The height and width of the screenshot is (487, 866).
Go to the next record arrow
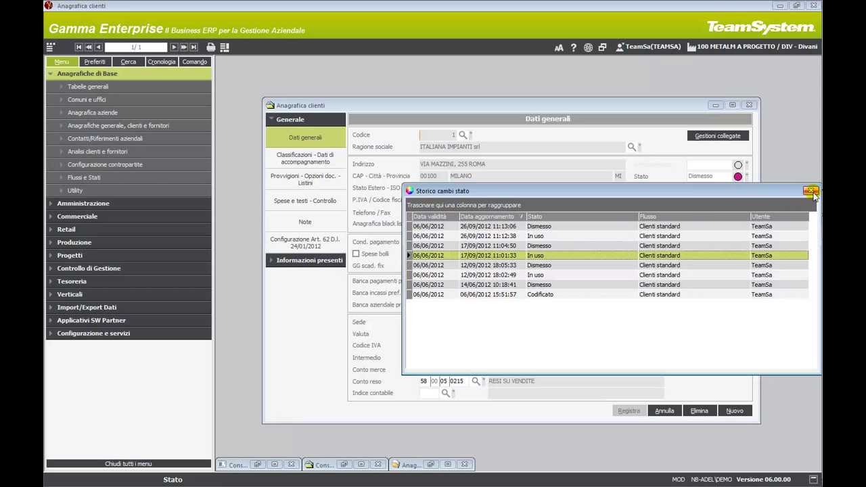[x=174, y=47]
